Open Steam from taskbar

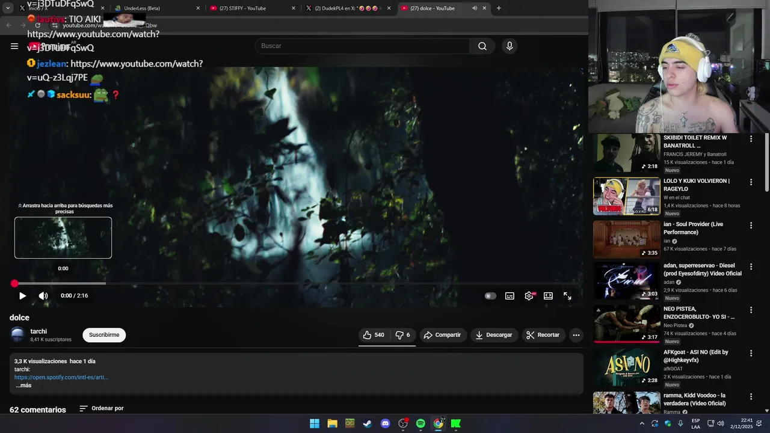[x=368, y=424]
